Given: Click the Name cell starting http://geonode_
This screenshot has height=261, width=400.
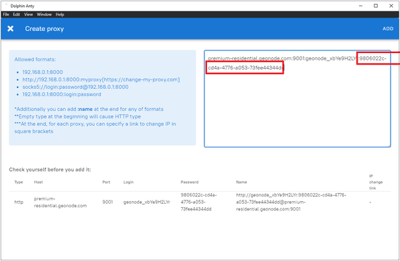Looking at the screenshot, I should [x=291, y=202].
